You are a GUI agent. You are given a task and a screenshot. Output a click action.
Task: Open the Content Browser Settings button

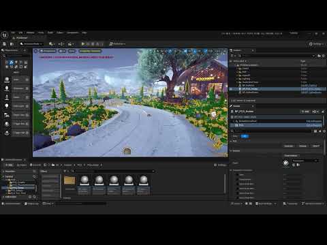click(220, 165)
